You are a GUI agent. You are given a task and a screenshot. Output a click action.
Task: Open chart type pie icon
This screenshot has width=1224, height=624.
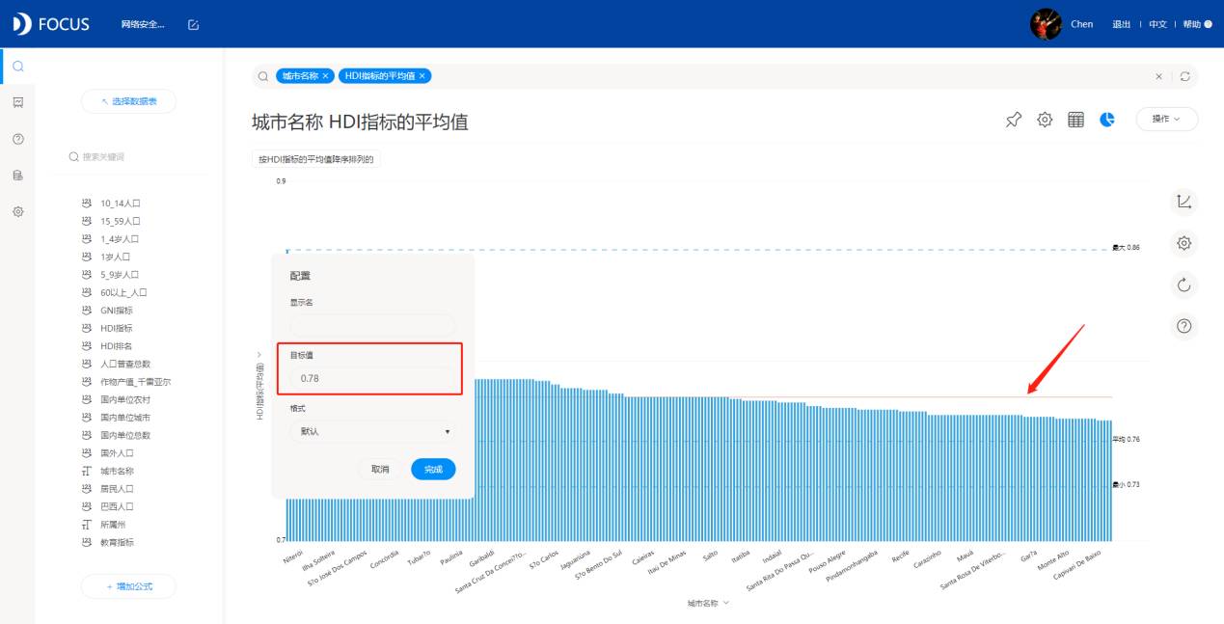pyautogui.click(x=1107, y=120)
